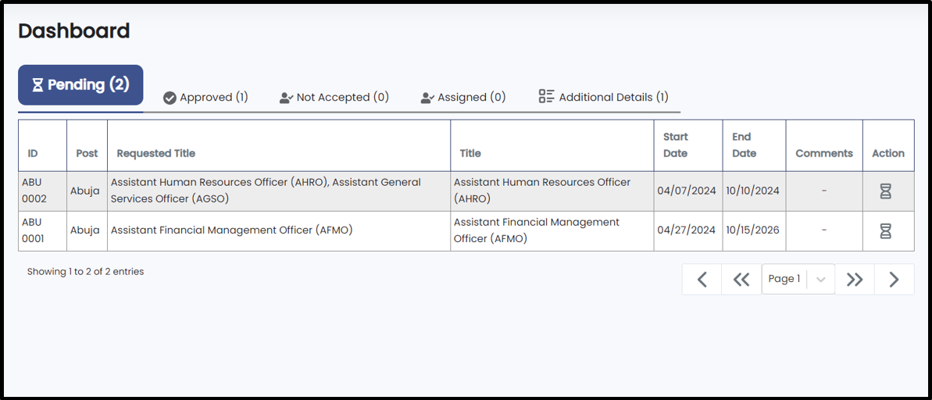This screenshot has width=932, height=400.
Task: Expand page selector chevron arrow
Action: pyautogui.click(x=821, y=280)
